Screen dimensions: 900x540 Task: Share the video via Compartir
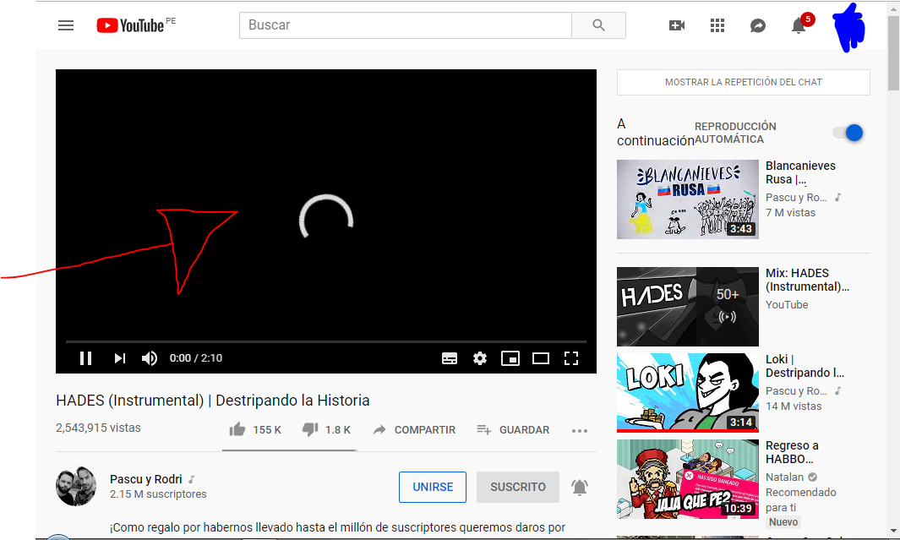point(414,430)
